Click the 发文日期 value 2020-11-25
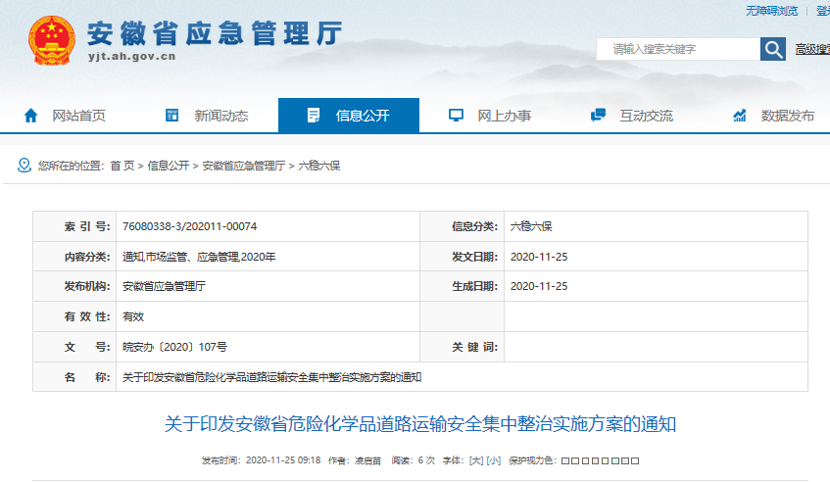830x482 pixels. pos(539,257)
